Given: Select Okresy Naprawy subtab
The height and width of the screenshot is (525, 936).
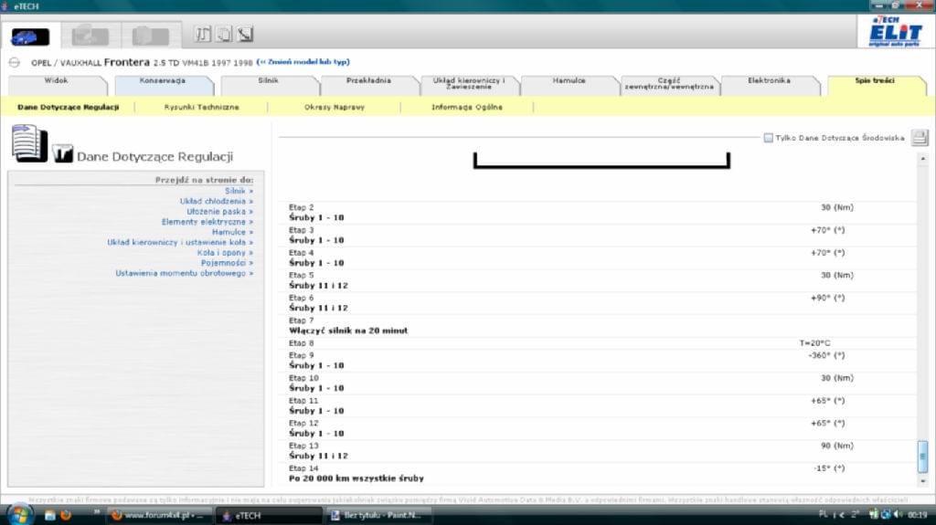Looking at the screenshot, I should 335,108.
